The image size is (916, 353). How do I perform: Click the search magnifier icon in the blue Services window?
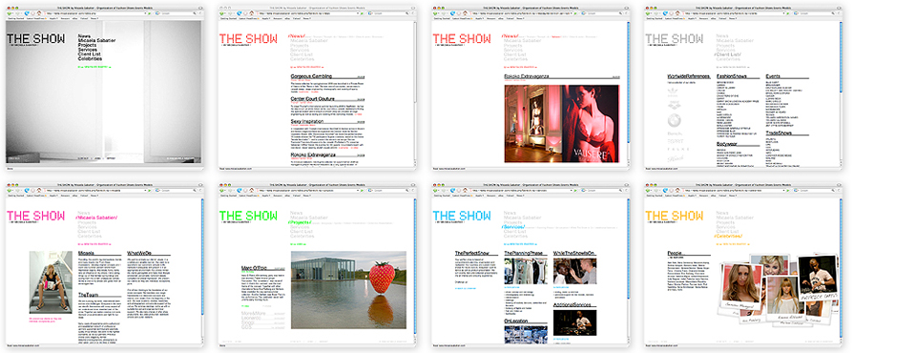click(x=620, y=191)
